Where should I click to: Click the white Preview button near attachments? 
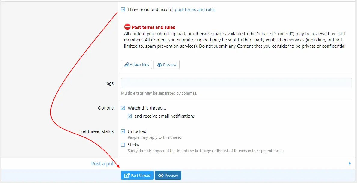click(x=166, y=64)
